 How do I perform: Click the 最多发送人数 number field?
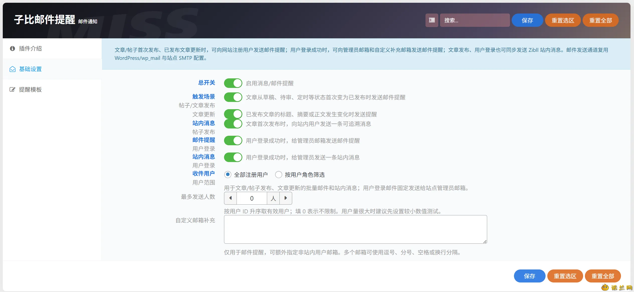(252, 198)
